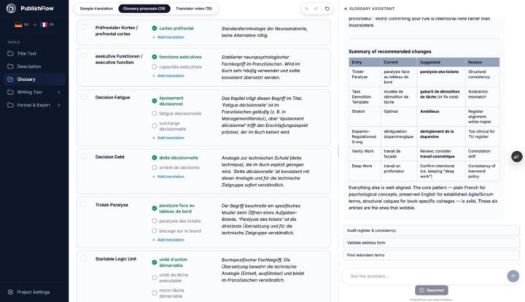Select Glossary in the sidebar
The height and width of the screenshot is (302, 525).
(34, 80)
